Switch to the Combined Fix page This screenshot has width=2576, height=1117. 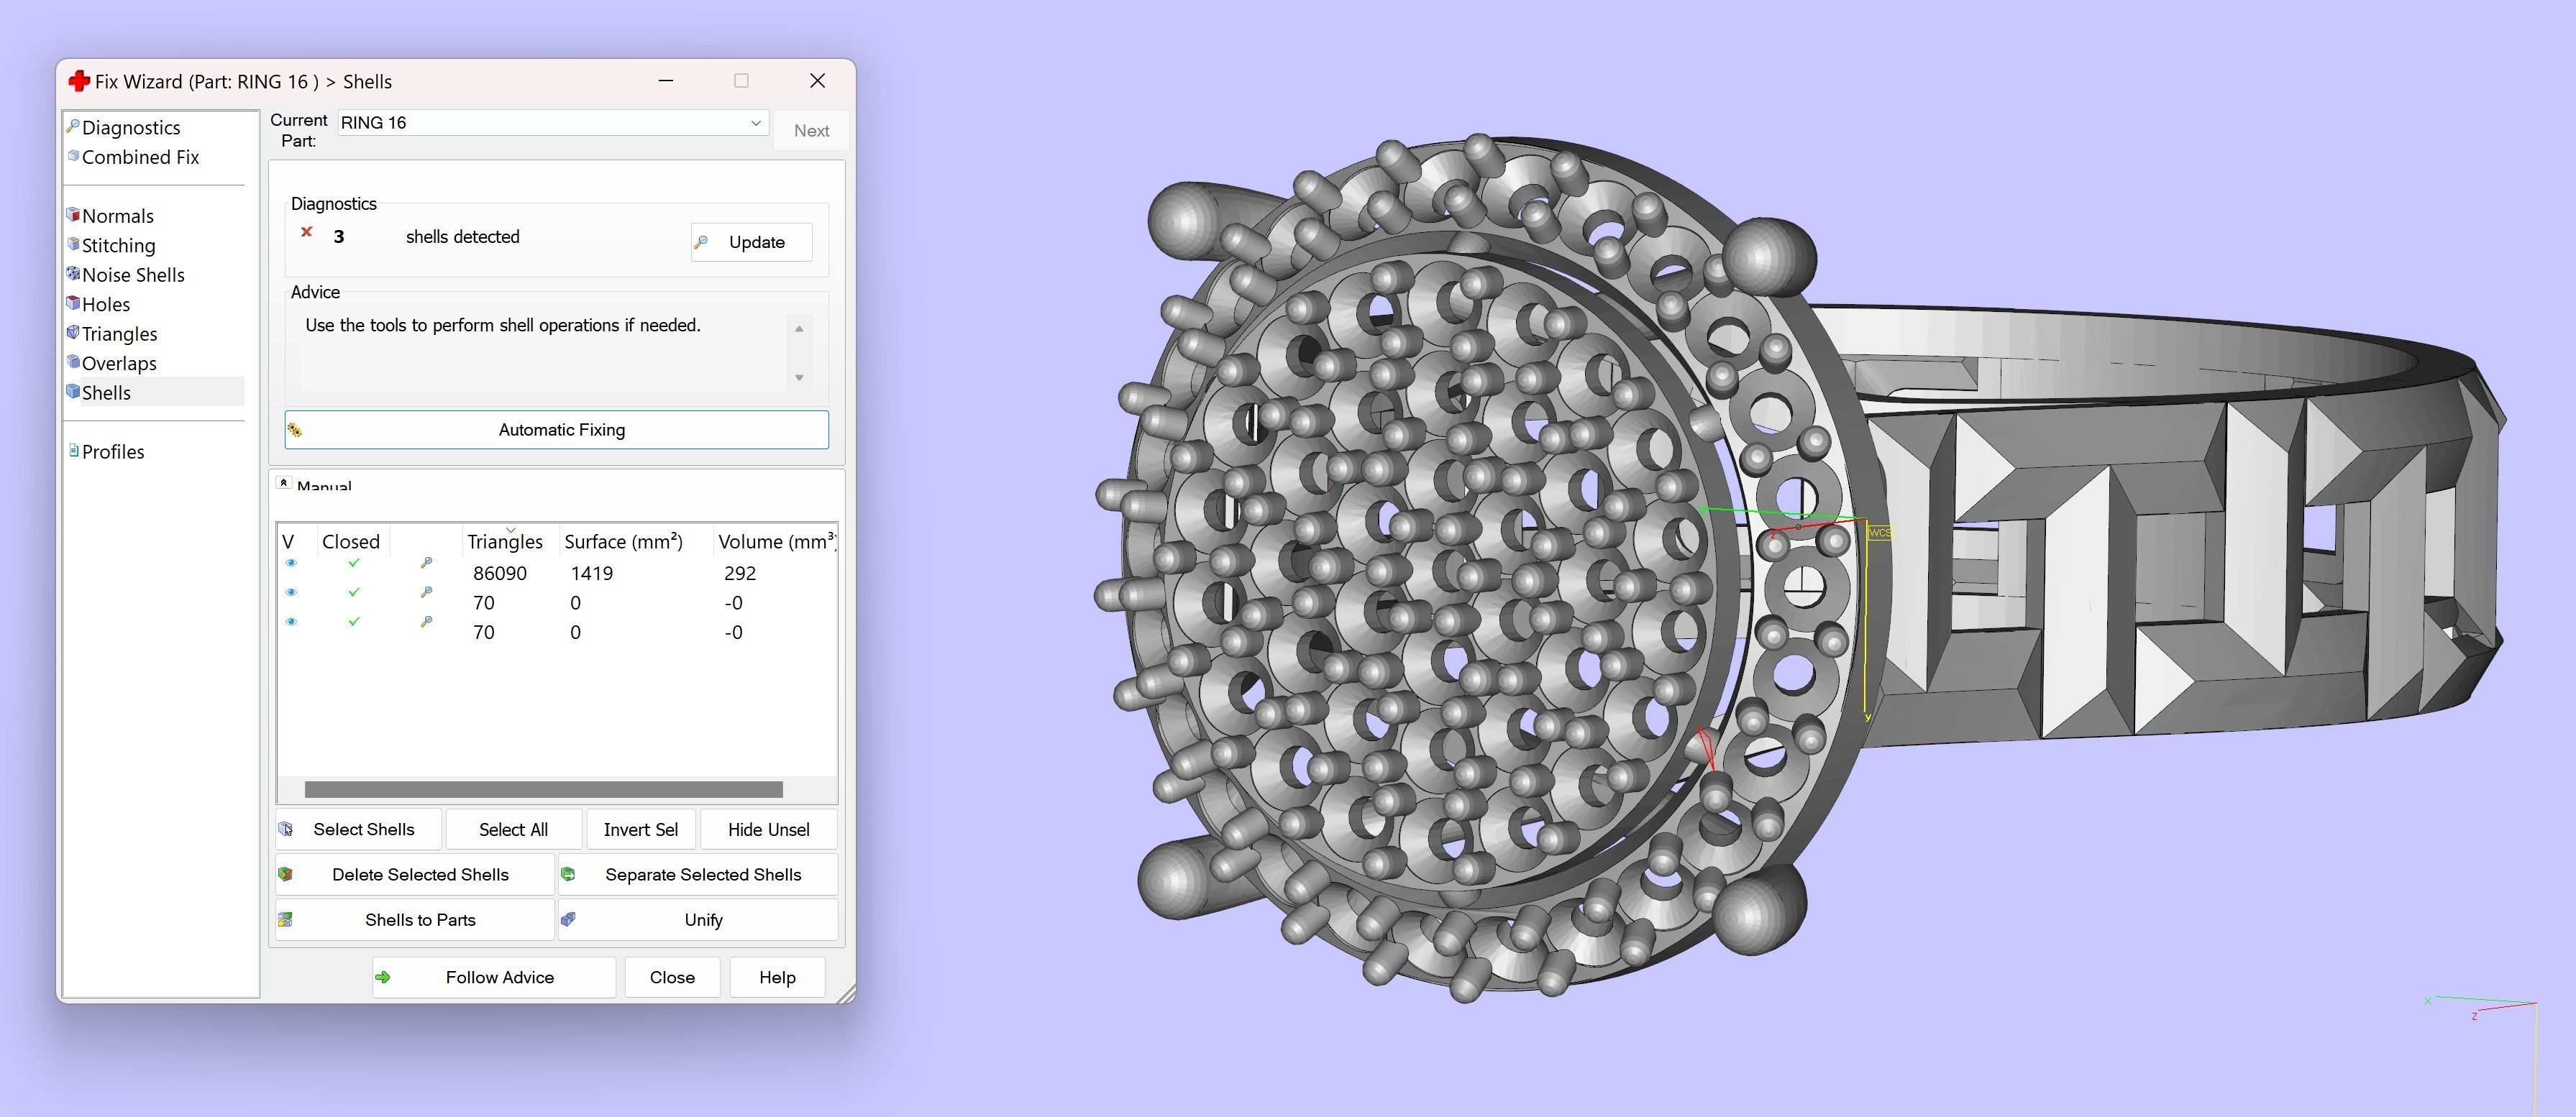click(x=140, y=157)
